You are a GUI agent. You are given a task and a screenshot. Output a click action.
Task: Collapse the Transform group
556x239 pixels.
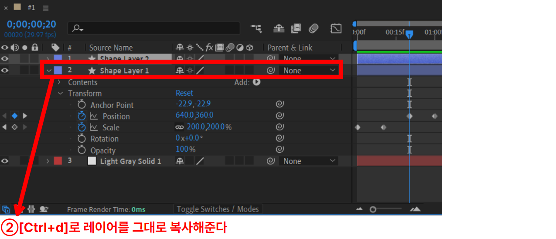(60, 93)
